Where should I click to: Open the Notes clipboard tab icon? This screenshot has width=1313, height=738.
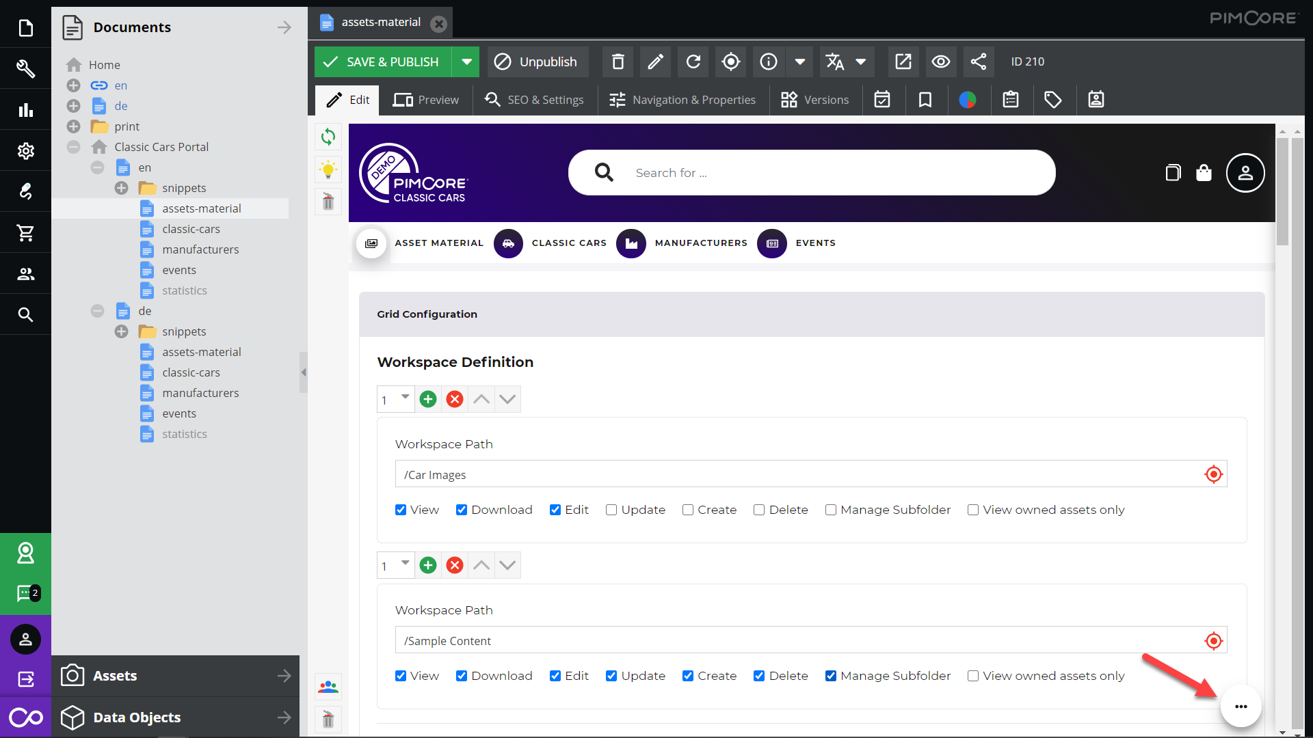(1010, 100)
